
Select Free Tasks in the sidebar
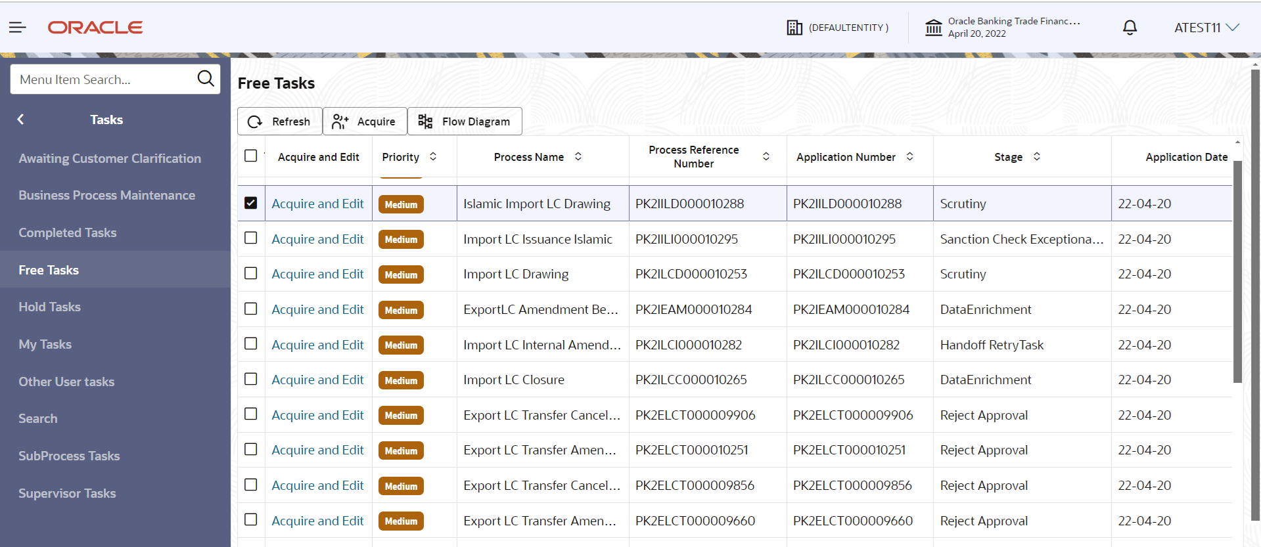coord(115,270)
